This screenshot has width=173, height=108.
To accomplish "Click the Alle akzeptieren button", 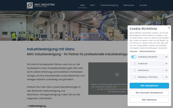I will 149,86.
